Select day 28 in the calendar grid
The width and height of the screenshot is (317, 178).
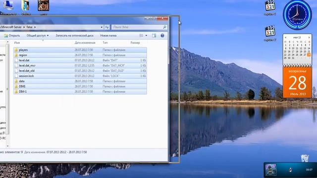tap(309, 55)
